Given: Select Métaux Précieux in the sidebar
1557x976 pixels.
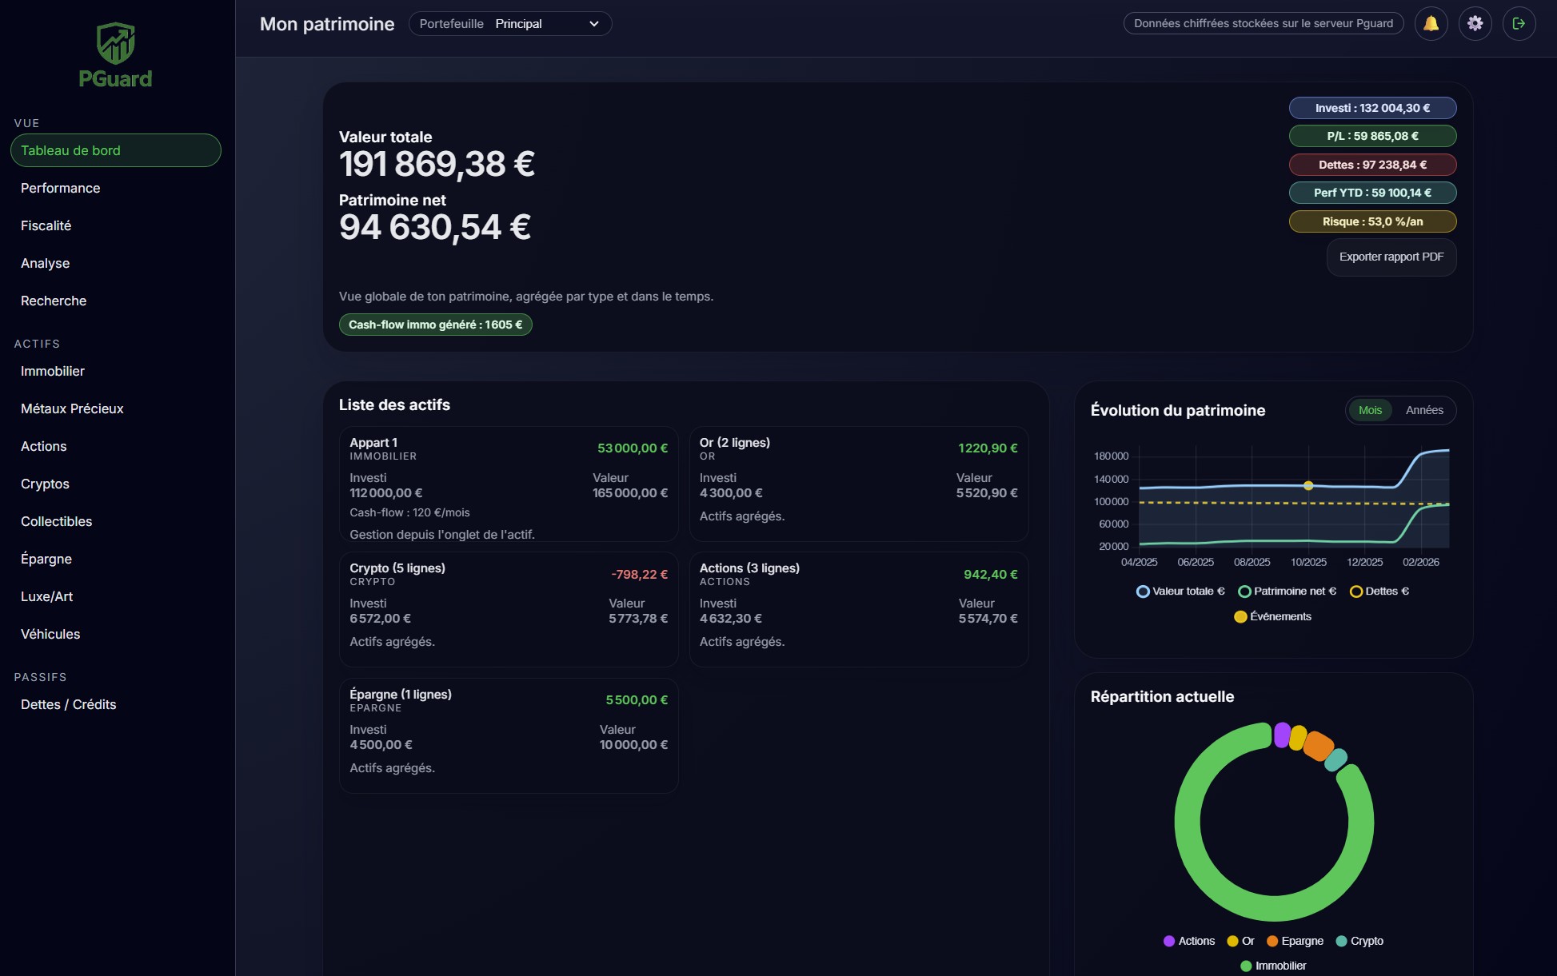Looking at the screenshot, I should tap(72, 408).
